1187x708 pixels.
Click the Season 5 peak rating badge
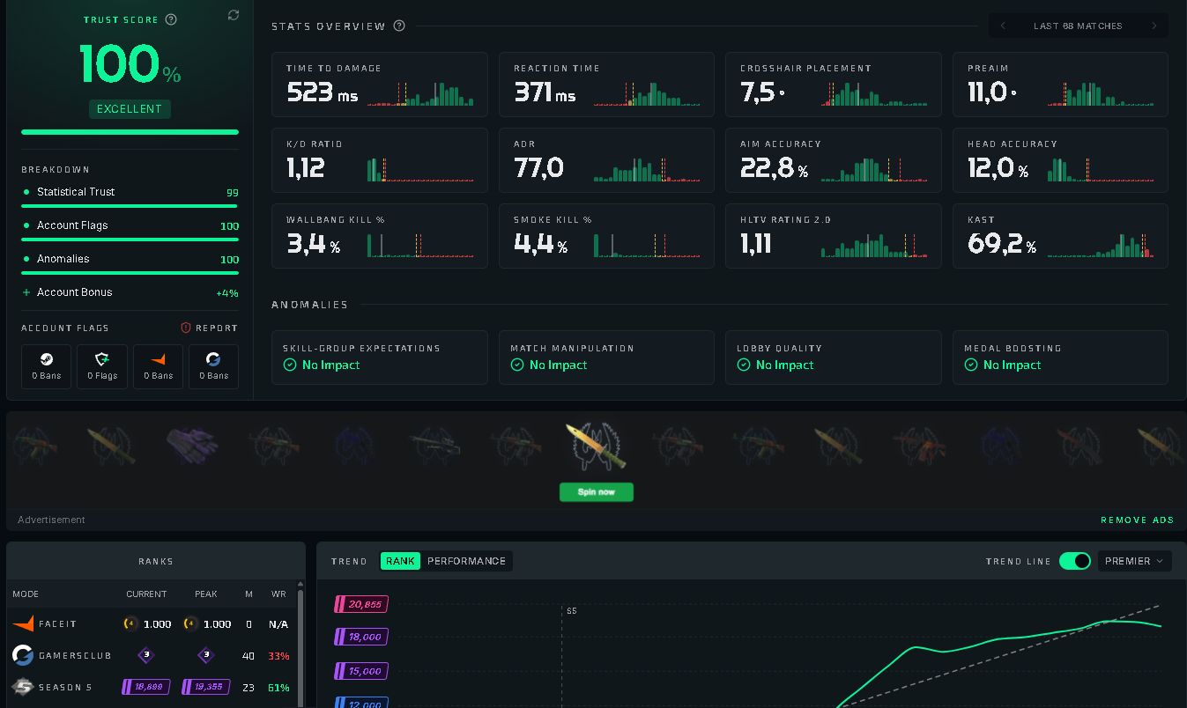[x=205, y=687]
